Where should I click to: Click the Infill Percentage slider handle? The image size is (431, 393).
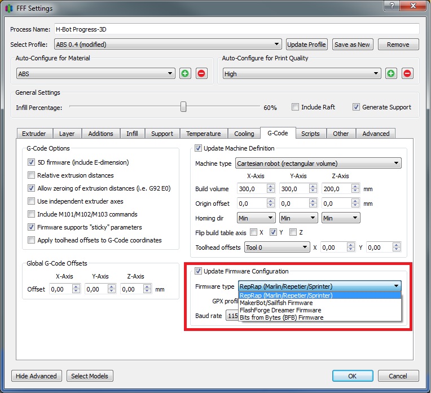tap(183, 107)
